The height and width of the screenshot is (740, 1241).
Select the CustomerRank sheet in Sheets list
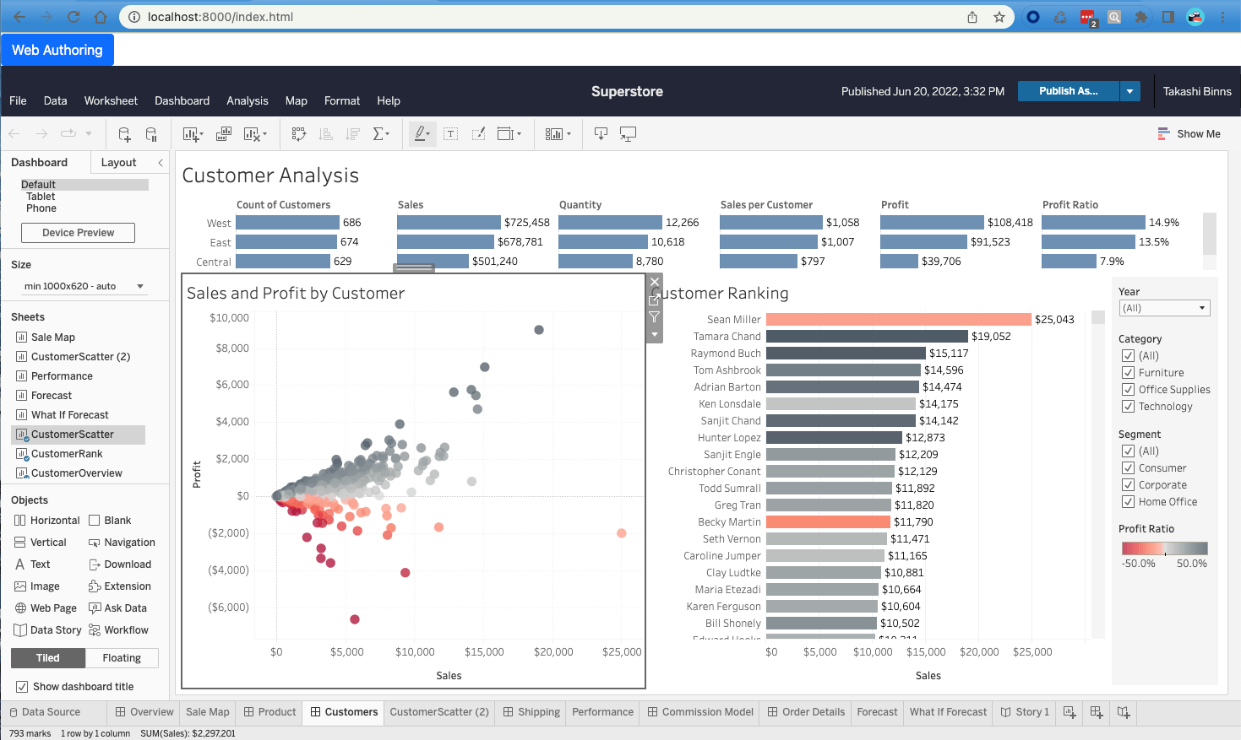coord(67,454)
